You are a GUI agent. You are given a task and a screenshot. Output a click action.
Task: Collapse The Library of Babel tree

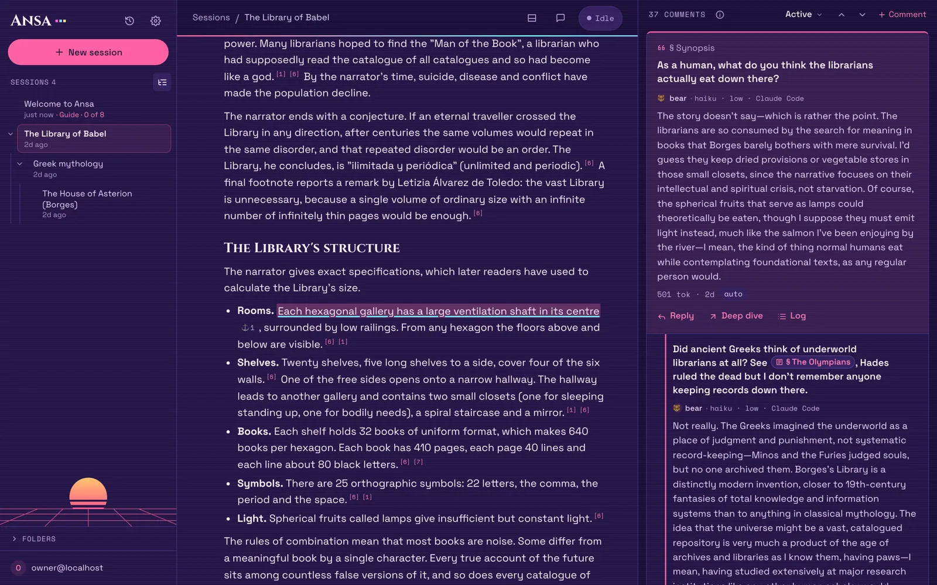[11, 134]
